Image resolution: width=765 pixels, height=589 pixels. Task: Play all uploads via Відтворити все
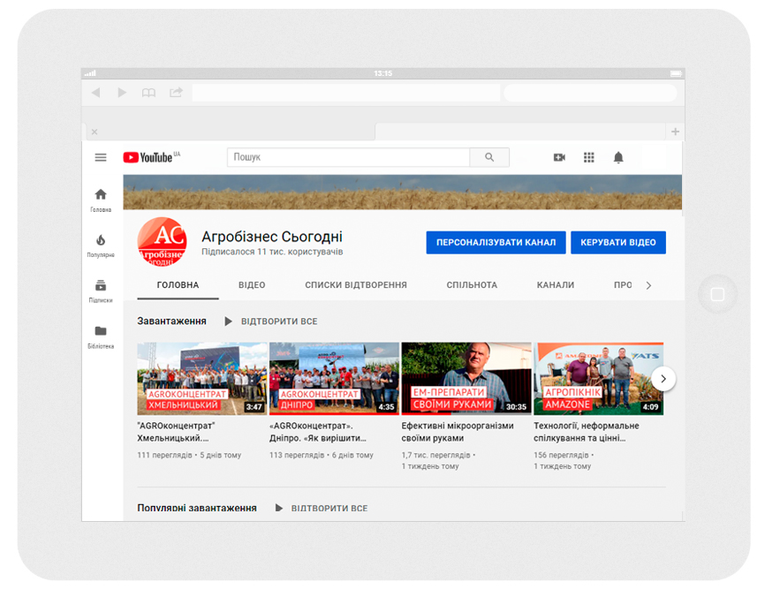tap(270, 321)
